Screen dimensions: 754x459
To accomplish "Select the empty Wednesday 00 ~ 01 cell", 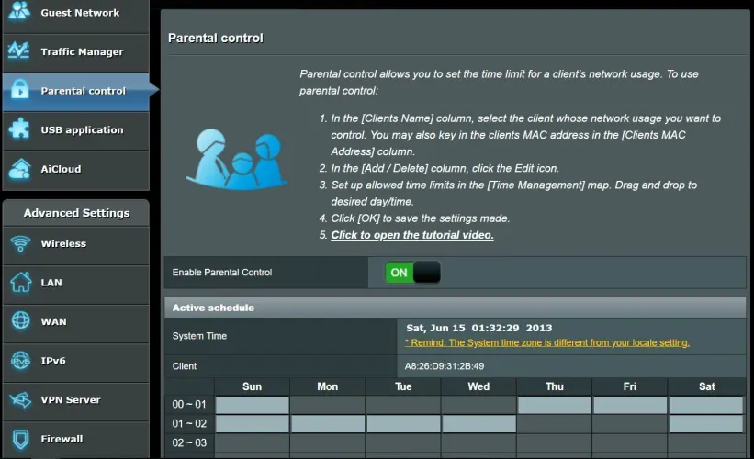I will [x=478, y=405].
